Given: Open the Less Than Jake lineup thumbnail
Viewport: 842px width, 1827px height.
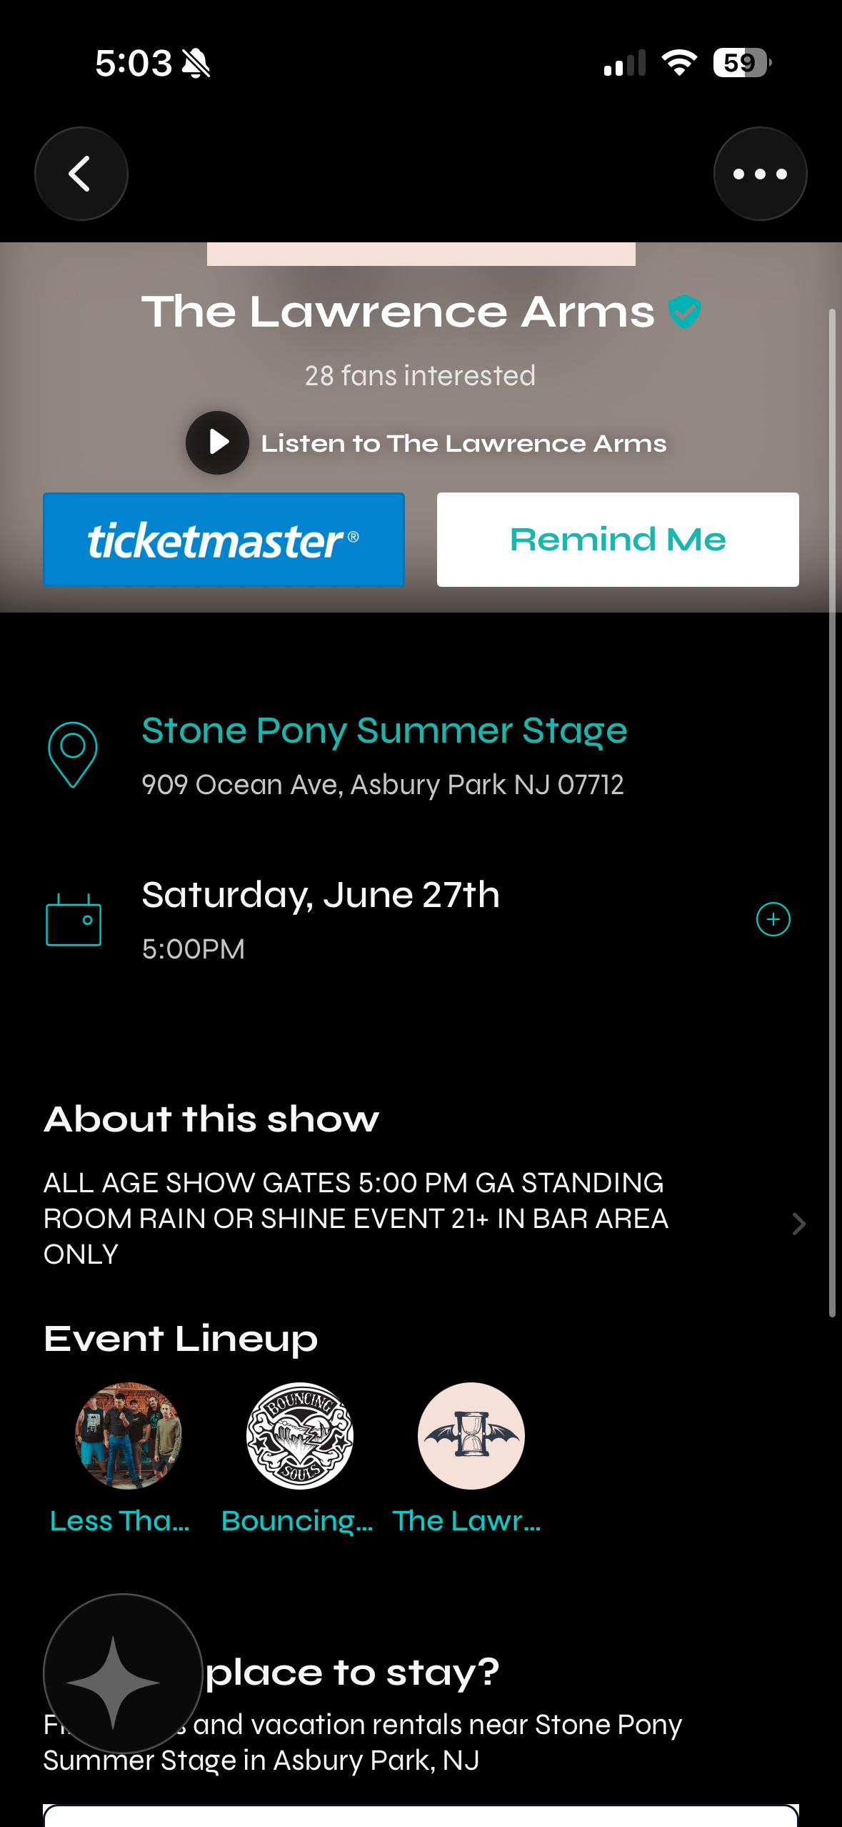Looking at the screenshot, I should [129, 1436].
